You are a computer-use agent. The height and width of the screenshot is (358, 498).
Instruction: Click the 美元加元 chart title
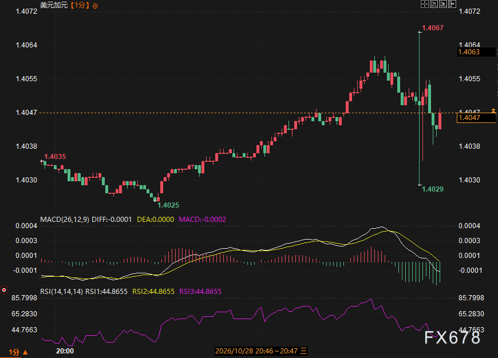pos(54,5)
